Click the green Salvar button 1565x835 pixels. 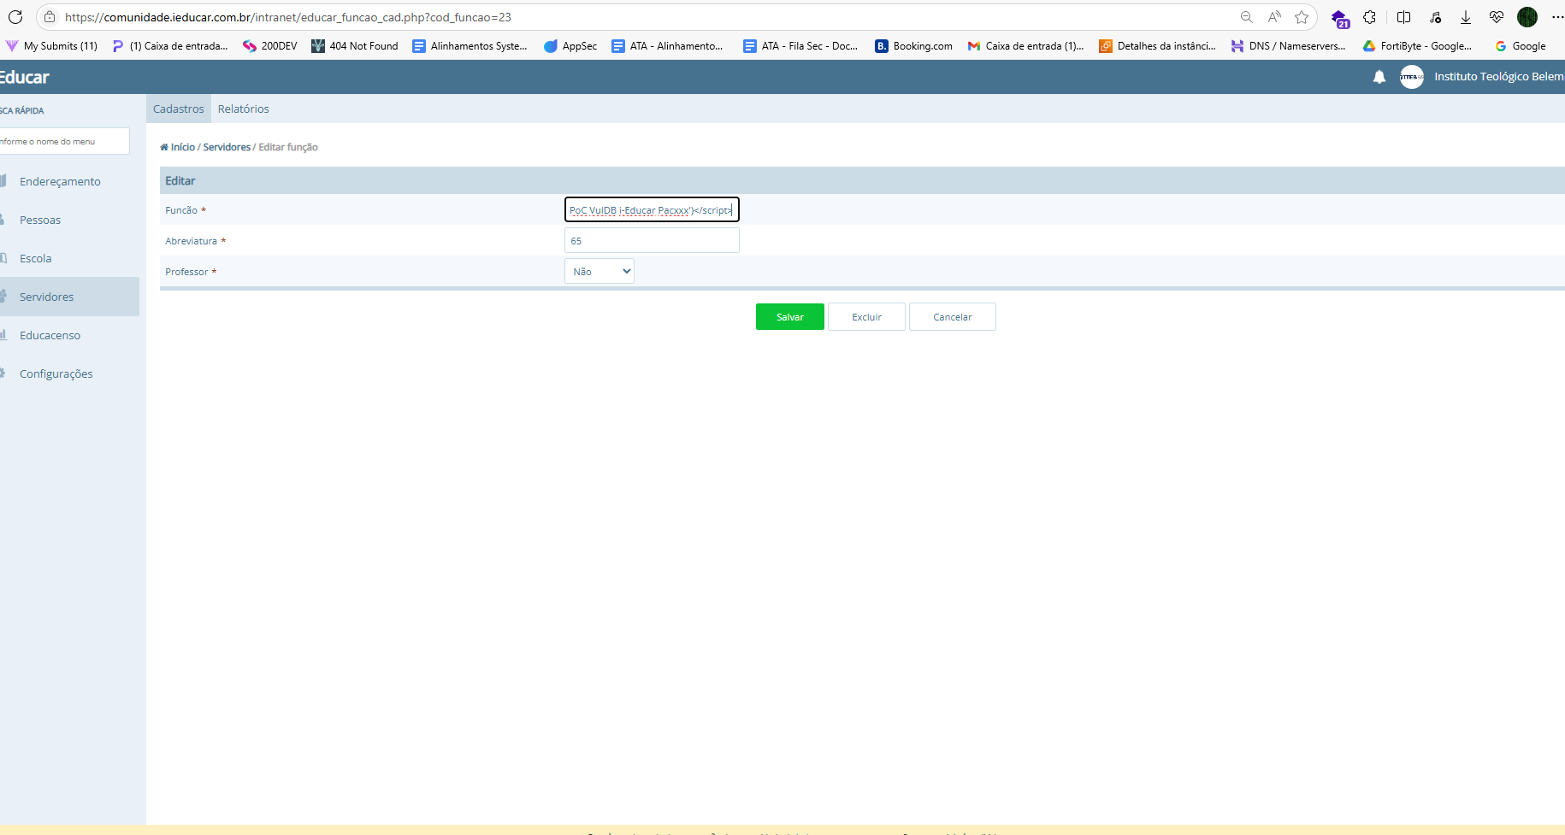tap(790, 317)
